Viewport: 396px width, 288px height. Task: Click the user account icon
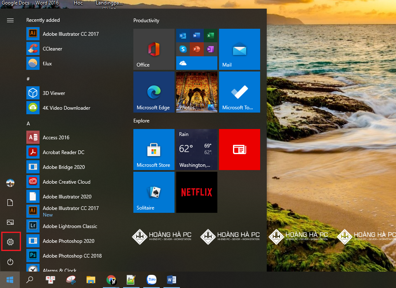[10, 183]
